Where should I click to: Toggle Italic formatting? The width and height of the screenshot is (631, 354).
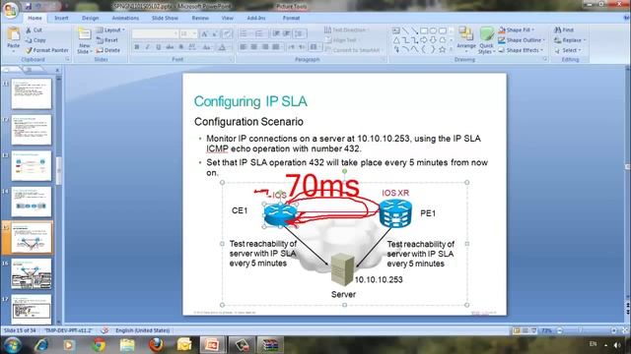coord(147,47)
